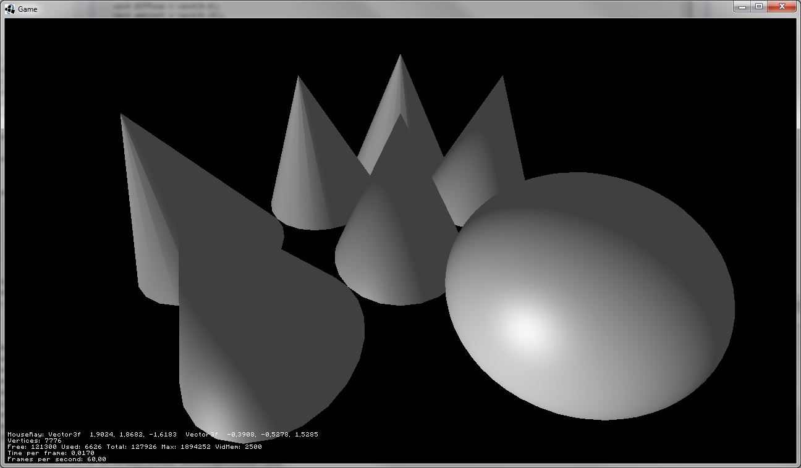The width and height of the screenshot is (801, 468).
Task: Minimize the Game window
Action: (x=742, y=6)
